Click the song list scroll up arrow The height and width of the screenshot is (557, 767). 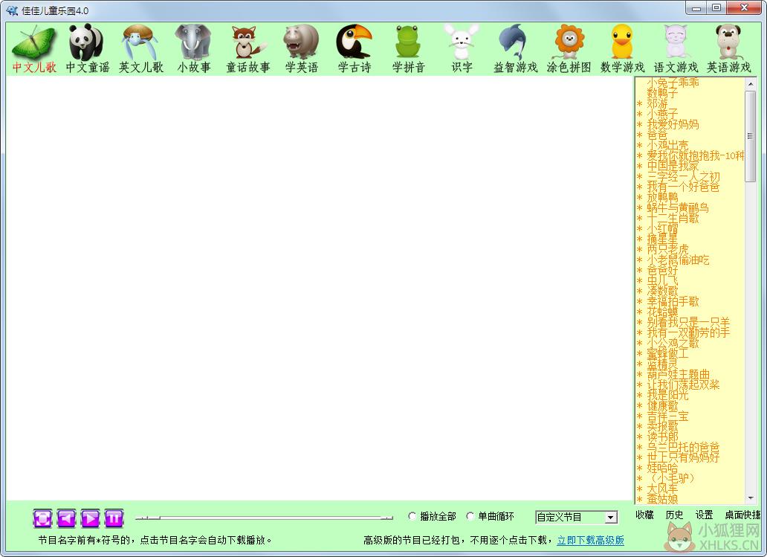751,84
